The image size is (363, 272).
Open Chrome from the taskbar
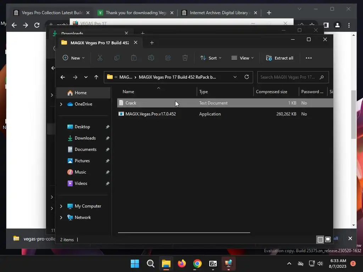pyautogui.click(x=197, y=263)
